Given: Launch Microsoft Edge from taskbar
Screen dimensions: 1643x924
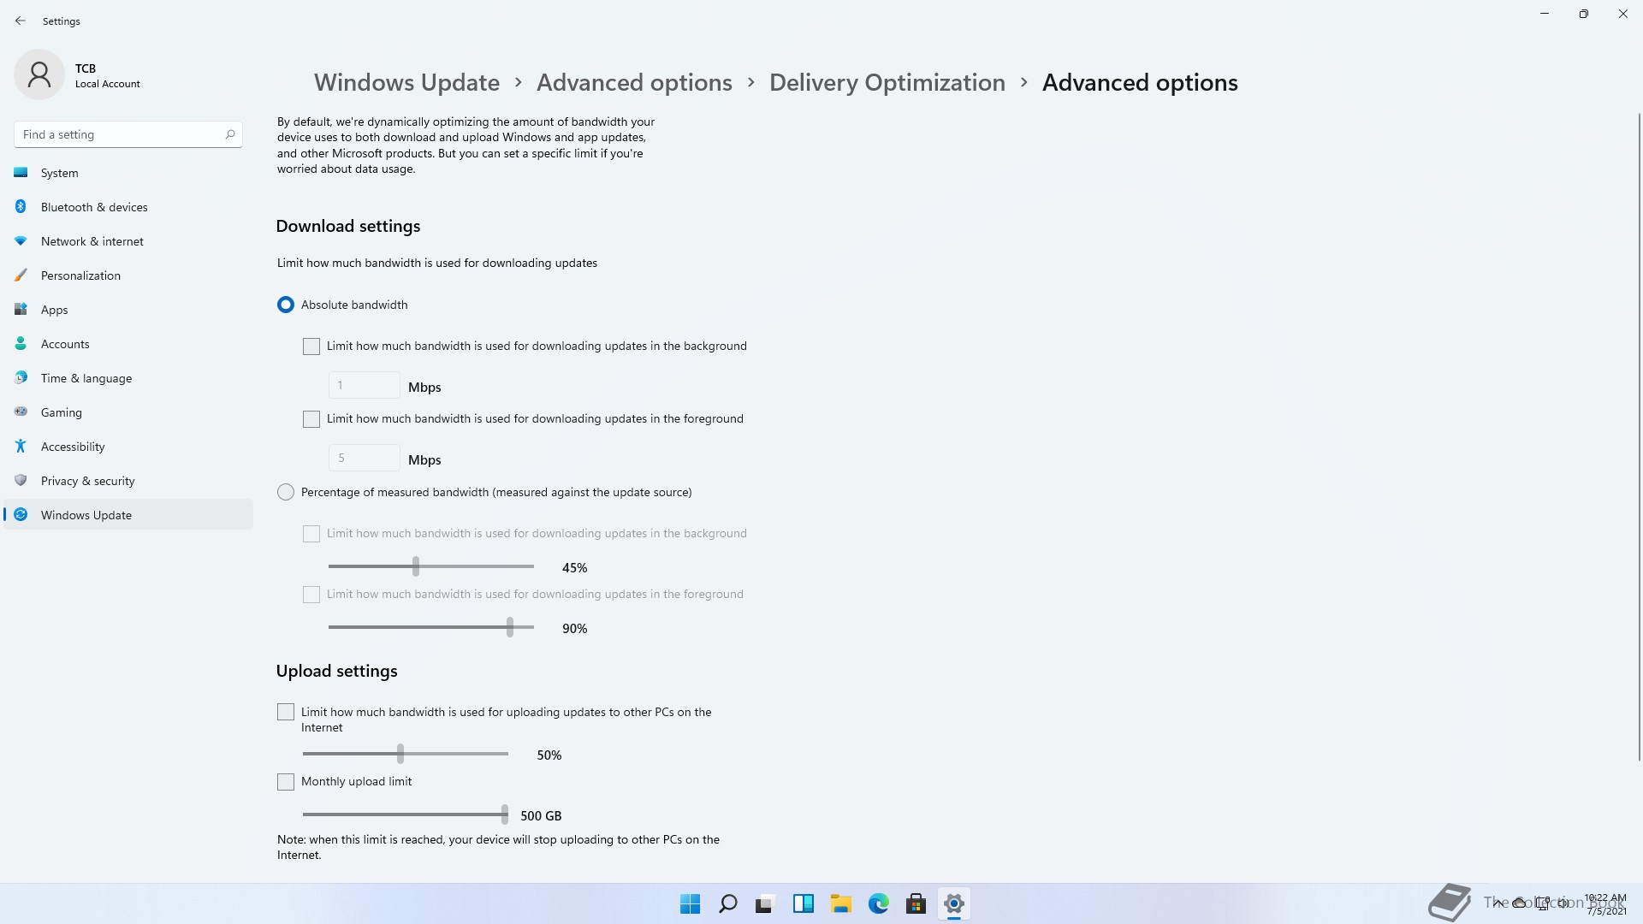Looking at the screenshot, I should [x=878, y=903].
